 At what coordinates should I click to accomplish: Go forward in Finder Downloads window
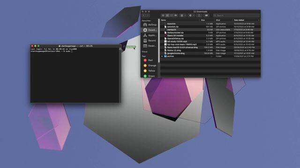[x=148, y=15]
